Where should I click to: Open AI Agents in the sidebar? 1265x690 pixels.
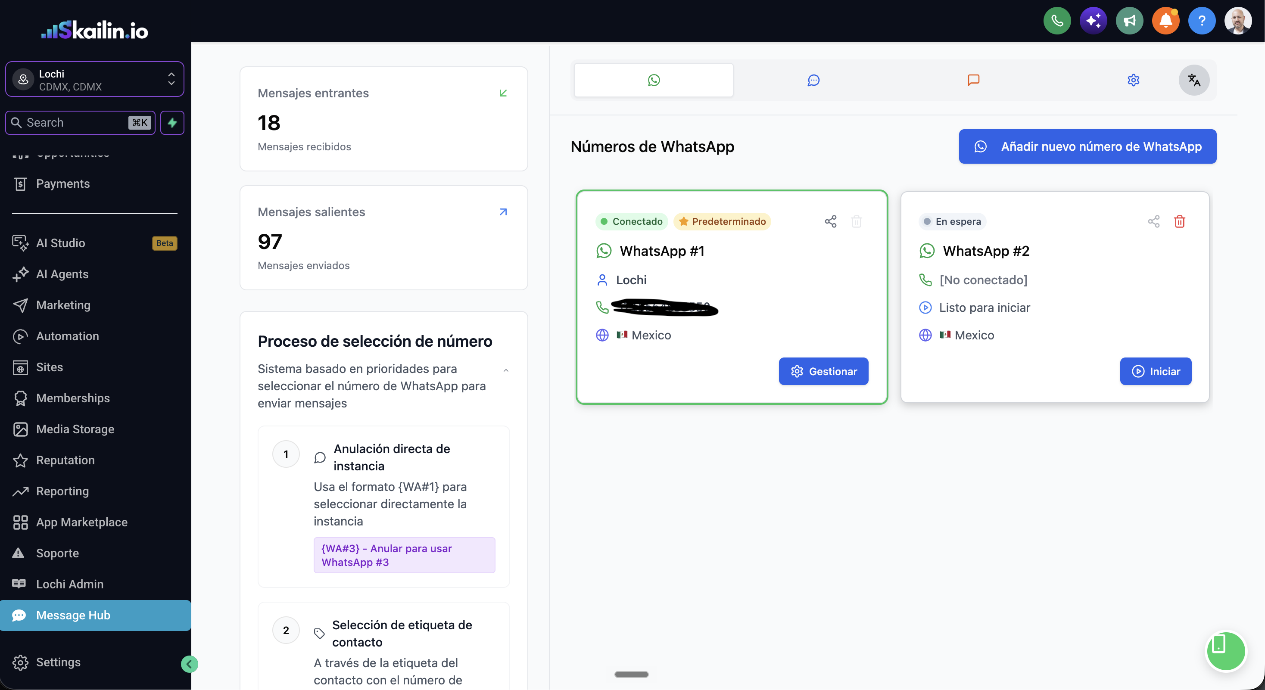[x=95, y=274]
